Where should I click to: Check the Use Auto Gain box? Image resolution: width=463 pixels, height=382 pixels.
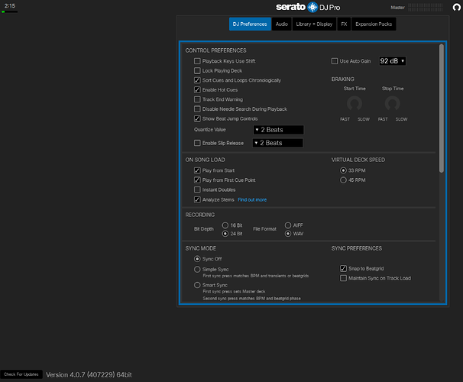point(335,61)
